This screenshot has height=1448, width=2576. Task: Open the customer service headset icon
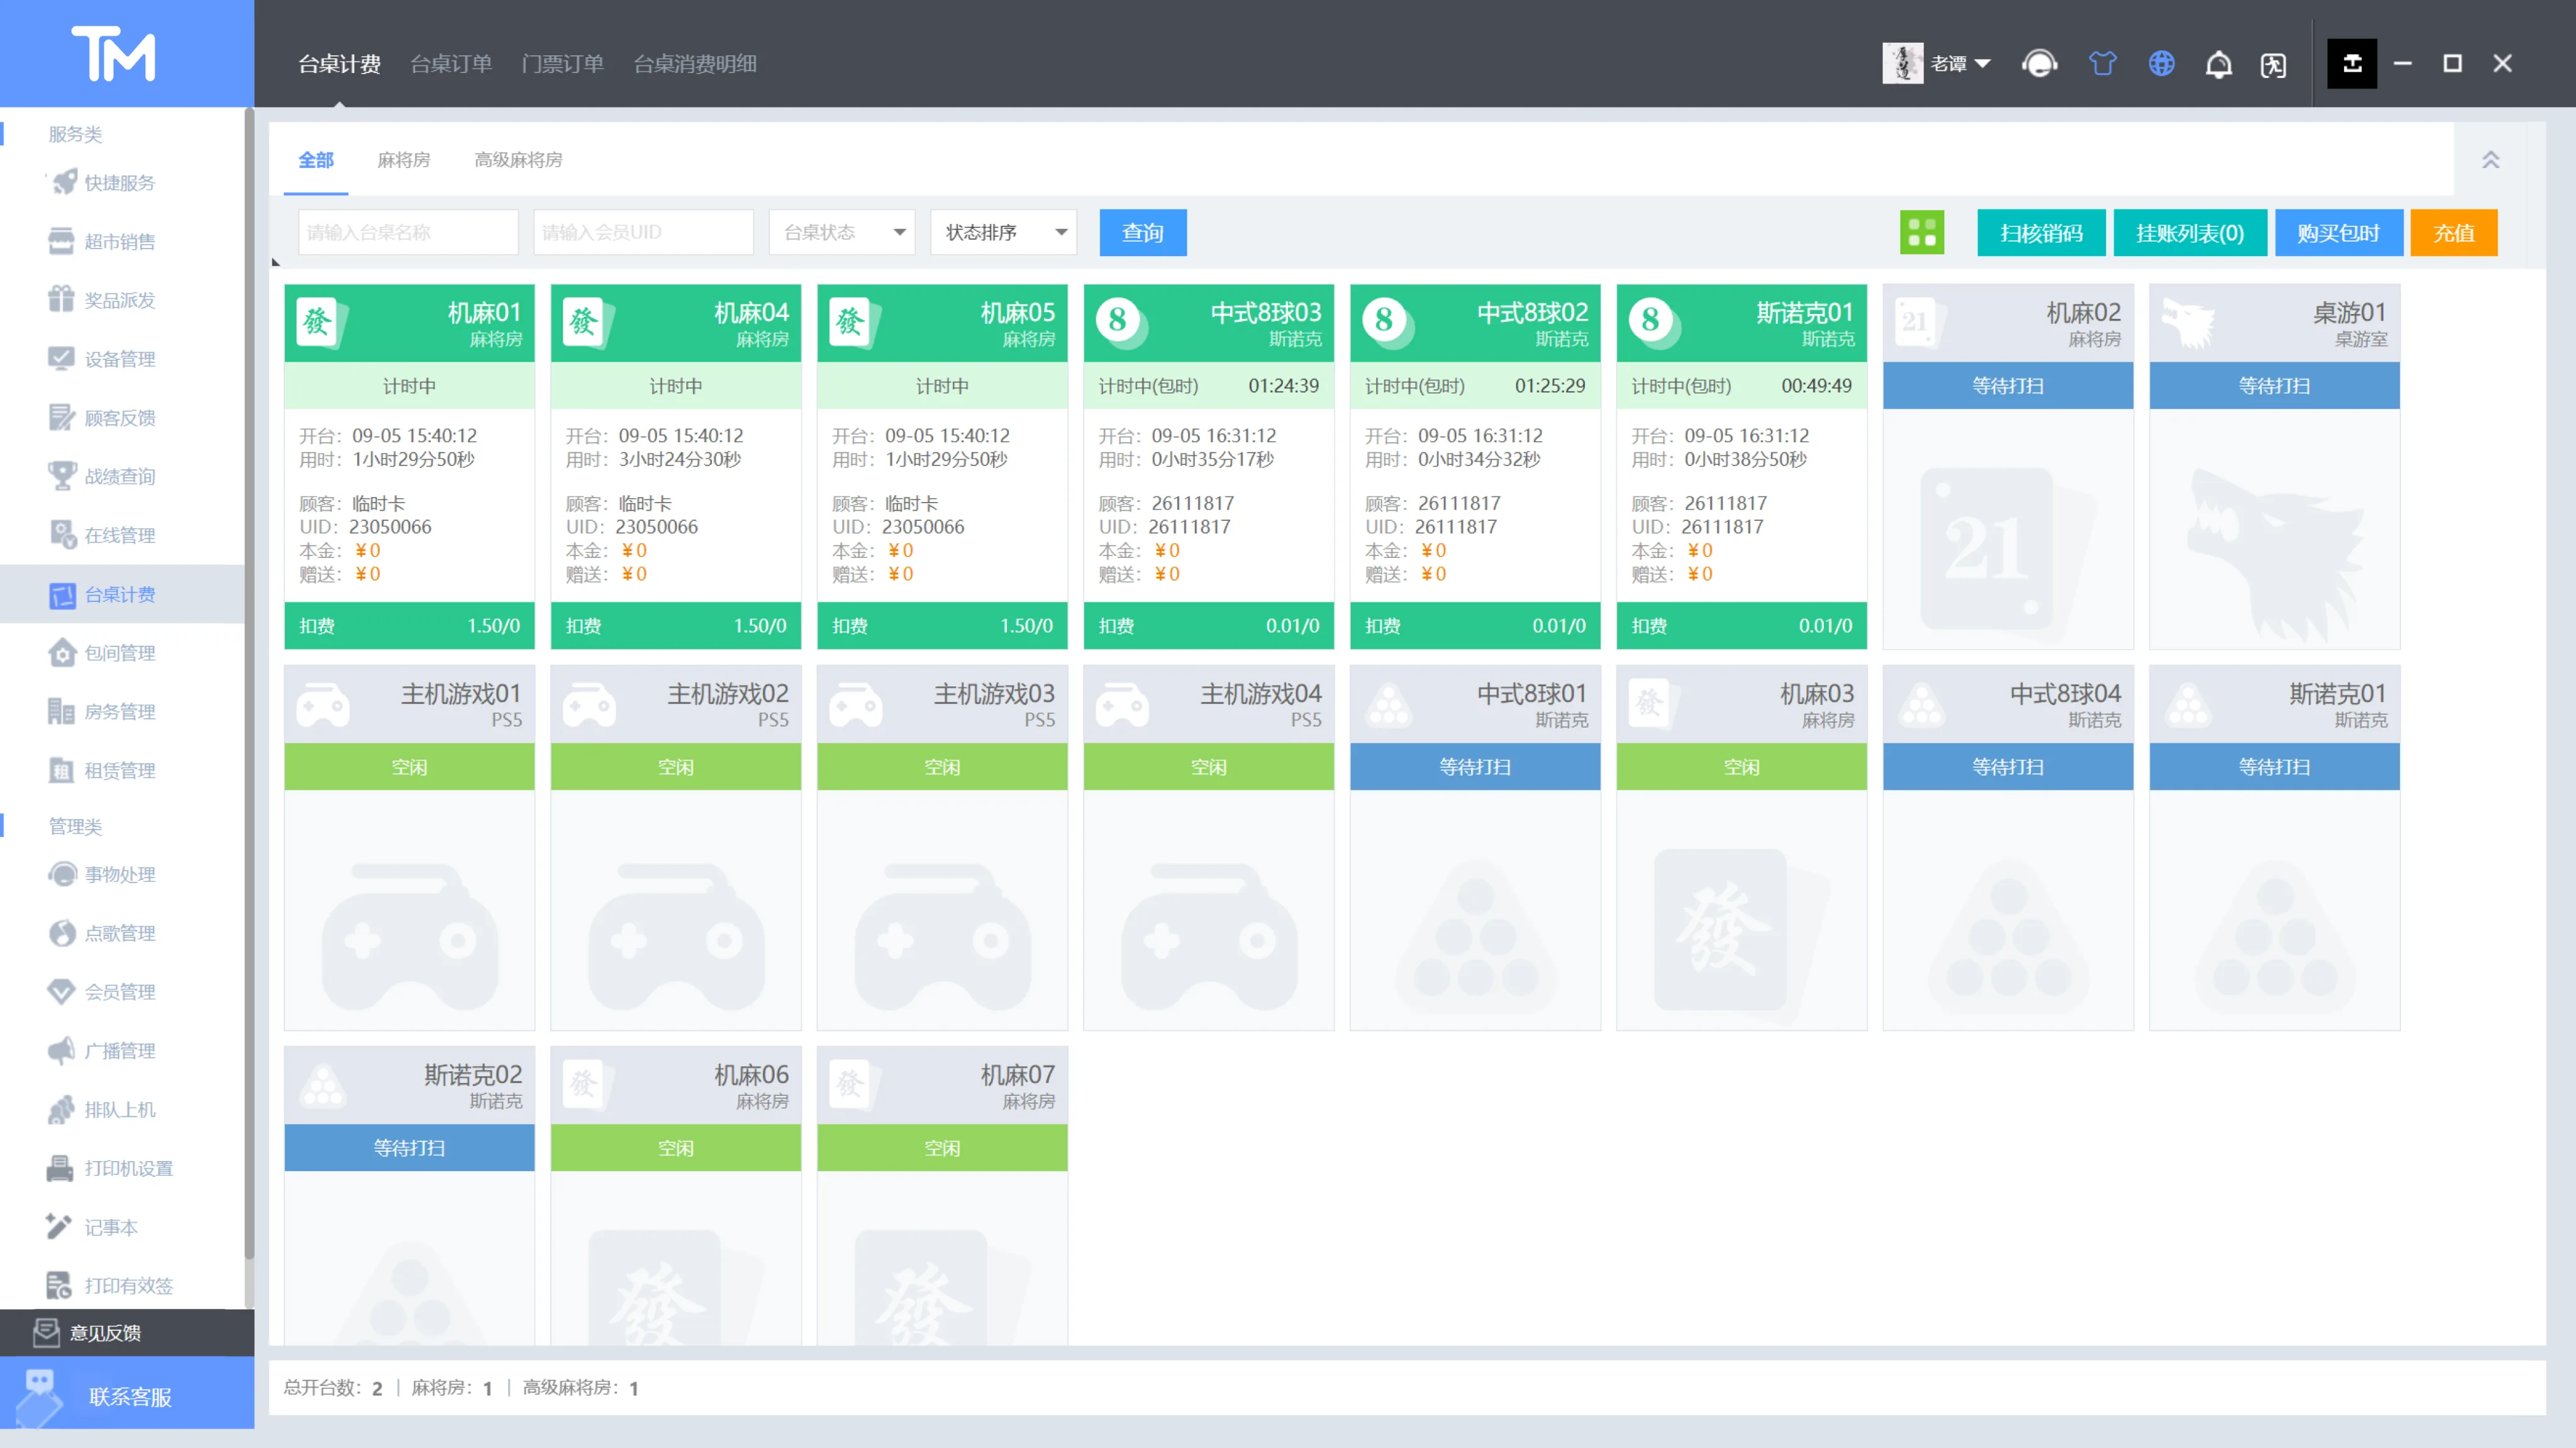tap(2039, 64)
